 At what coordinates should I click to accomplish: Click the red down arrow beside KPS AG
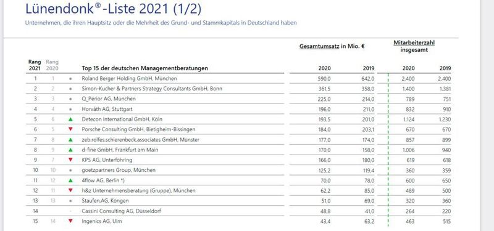coord(70,160)
